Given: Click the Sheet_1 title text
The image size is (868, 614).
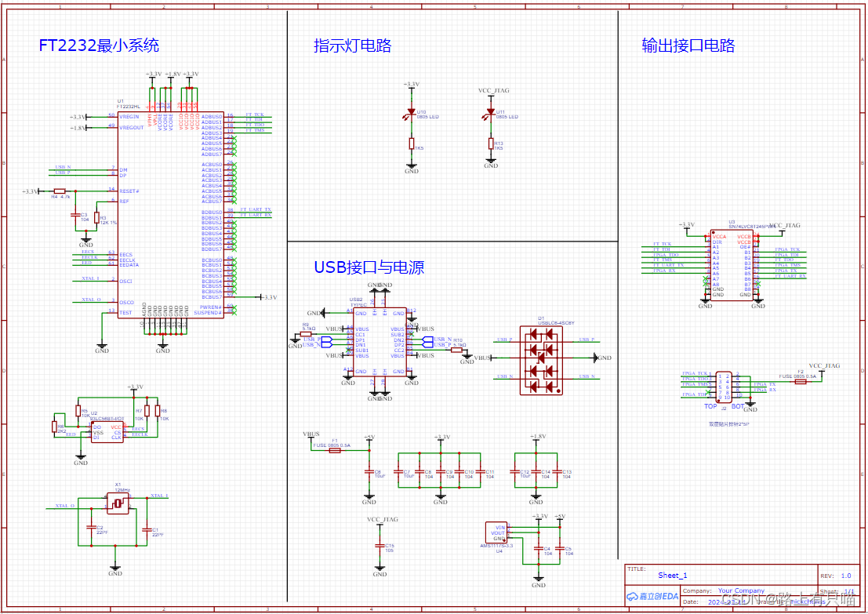Looking at the screenshot, I should (x=673, y=575).
